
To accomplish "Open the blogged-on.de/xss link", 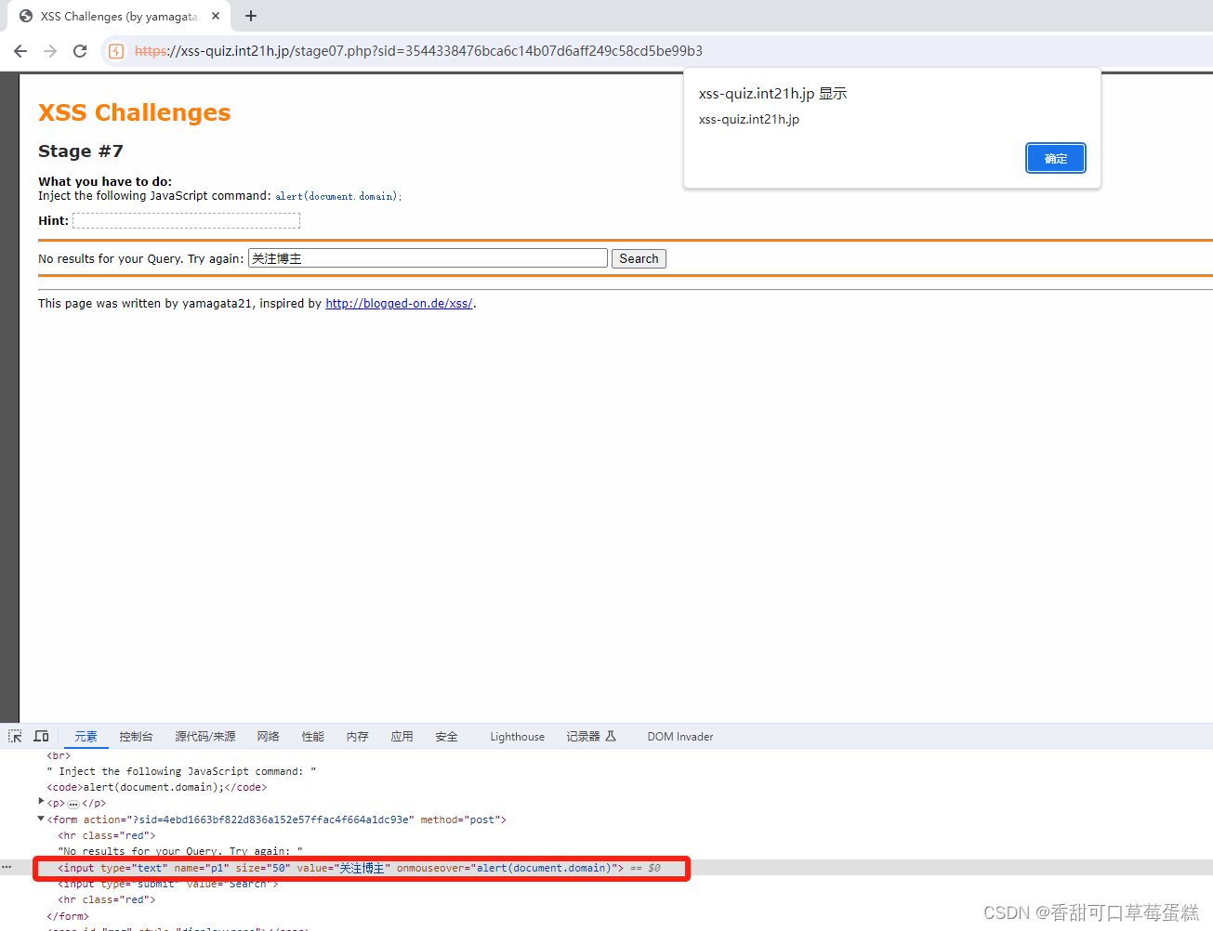I will pos(399,303).
